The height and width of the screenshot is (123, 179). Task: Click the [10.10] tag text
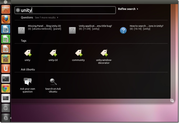[x=137, y=29]
